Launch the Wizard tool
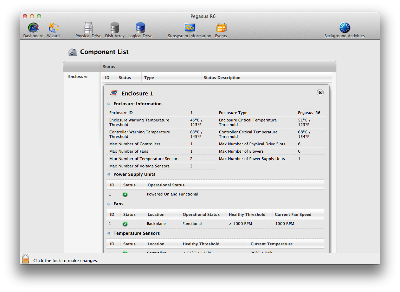This screenshot has height=292, width=400. pyautogui.click(x=53, y=30)
